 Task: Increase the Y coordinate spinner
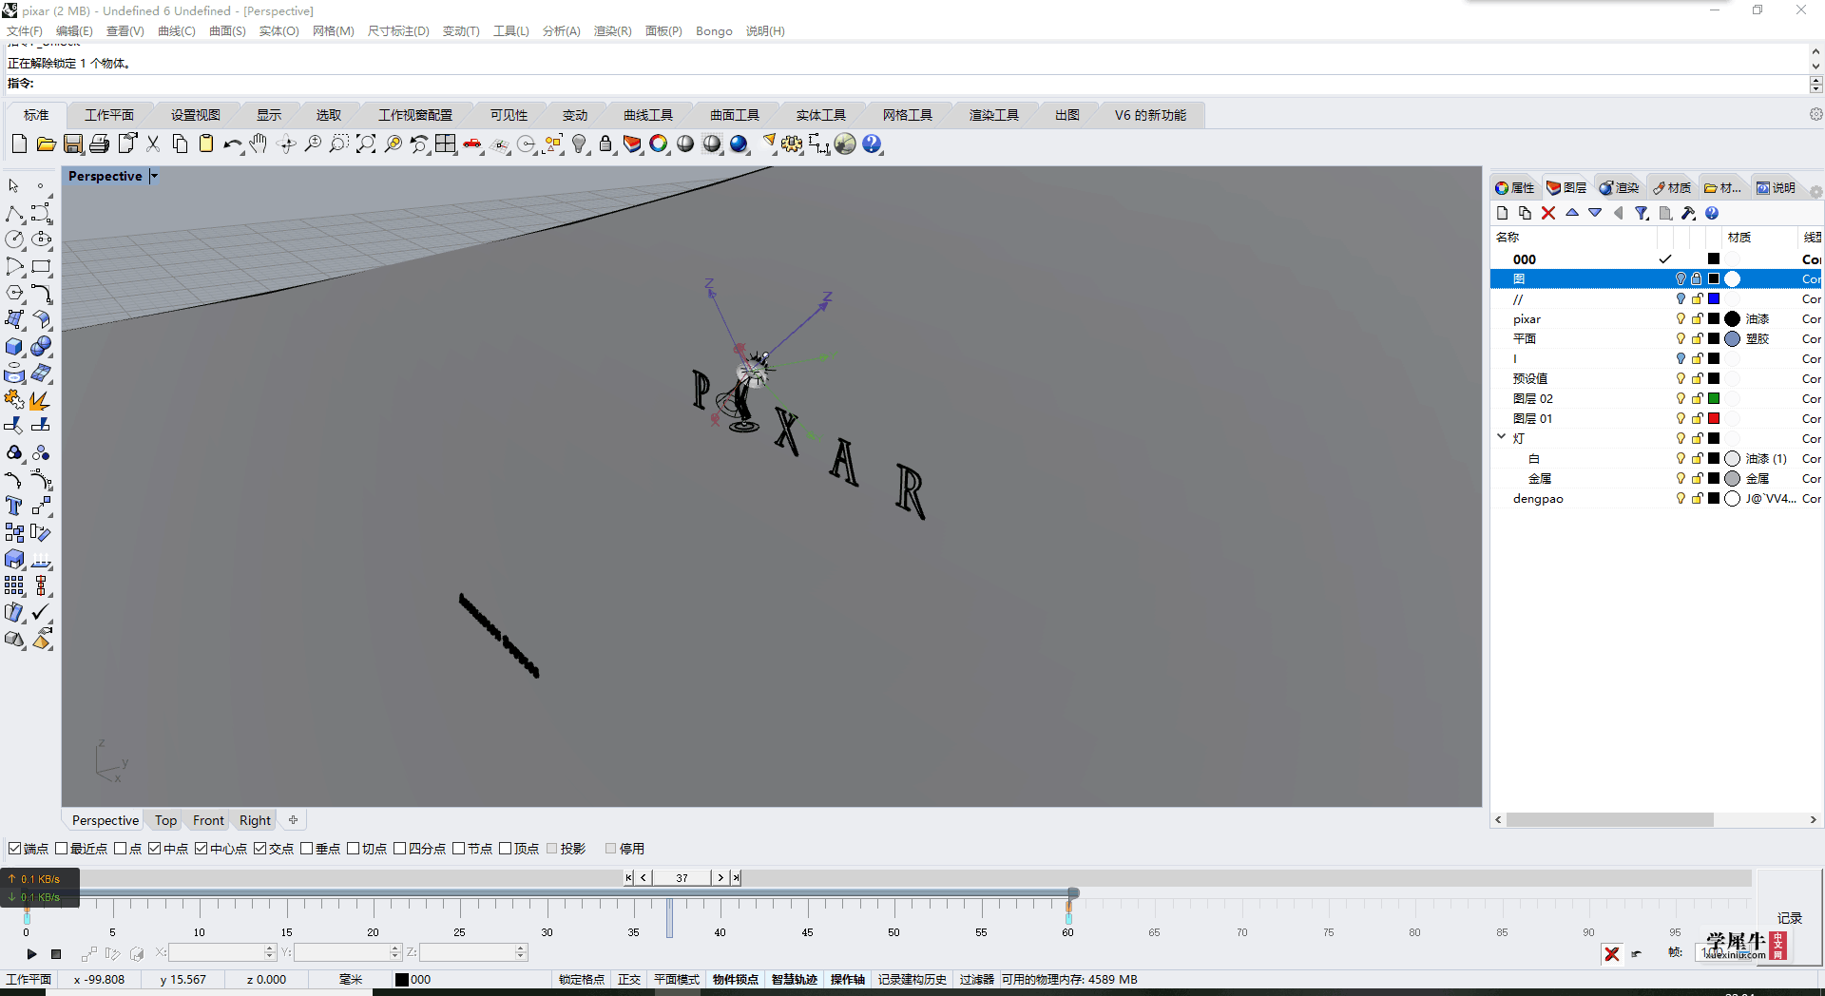point(395,948)
